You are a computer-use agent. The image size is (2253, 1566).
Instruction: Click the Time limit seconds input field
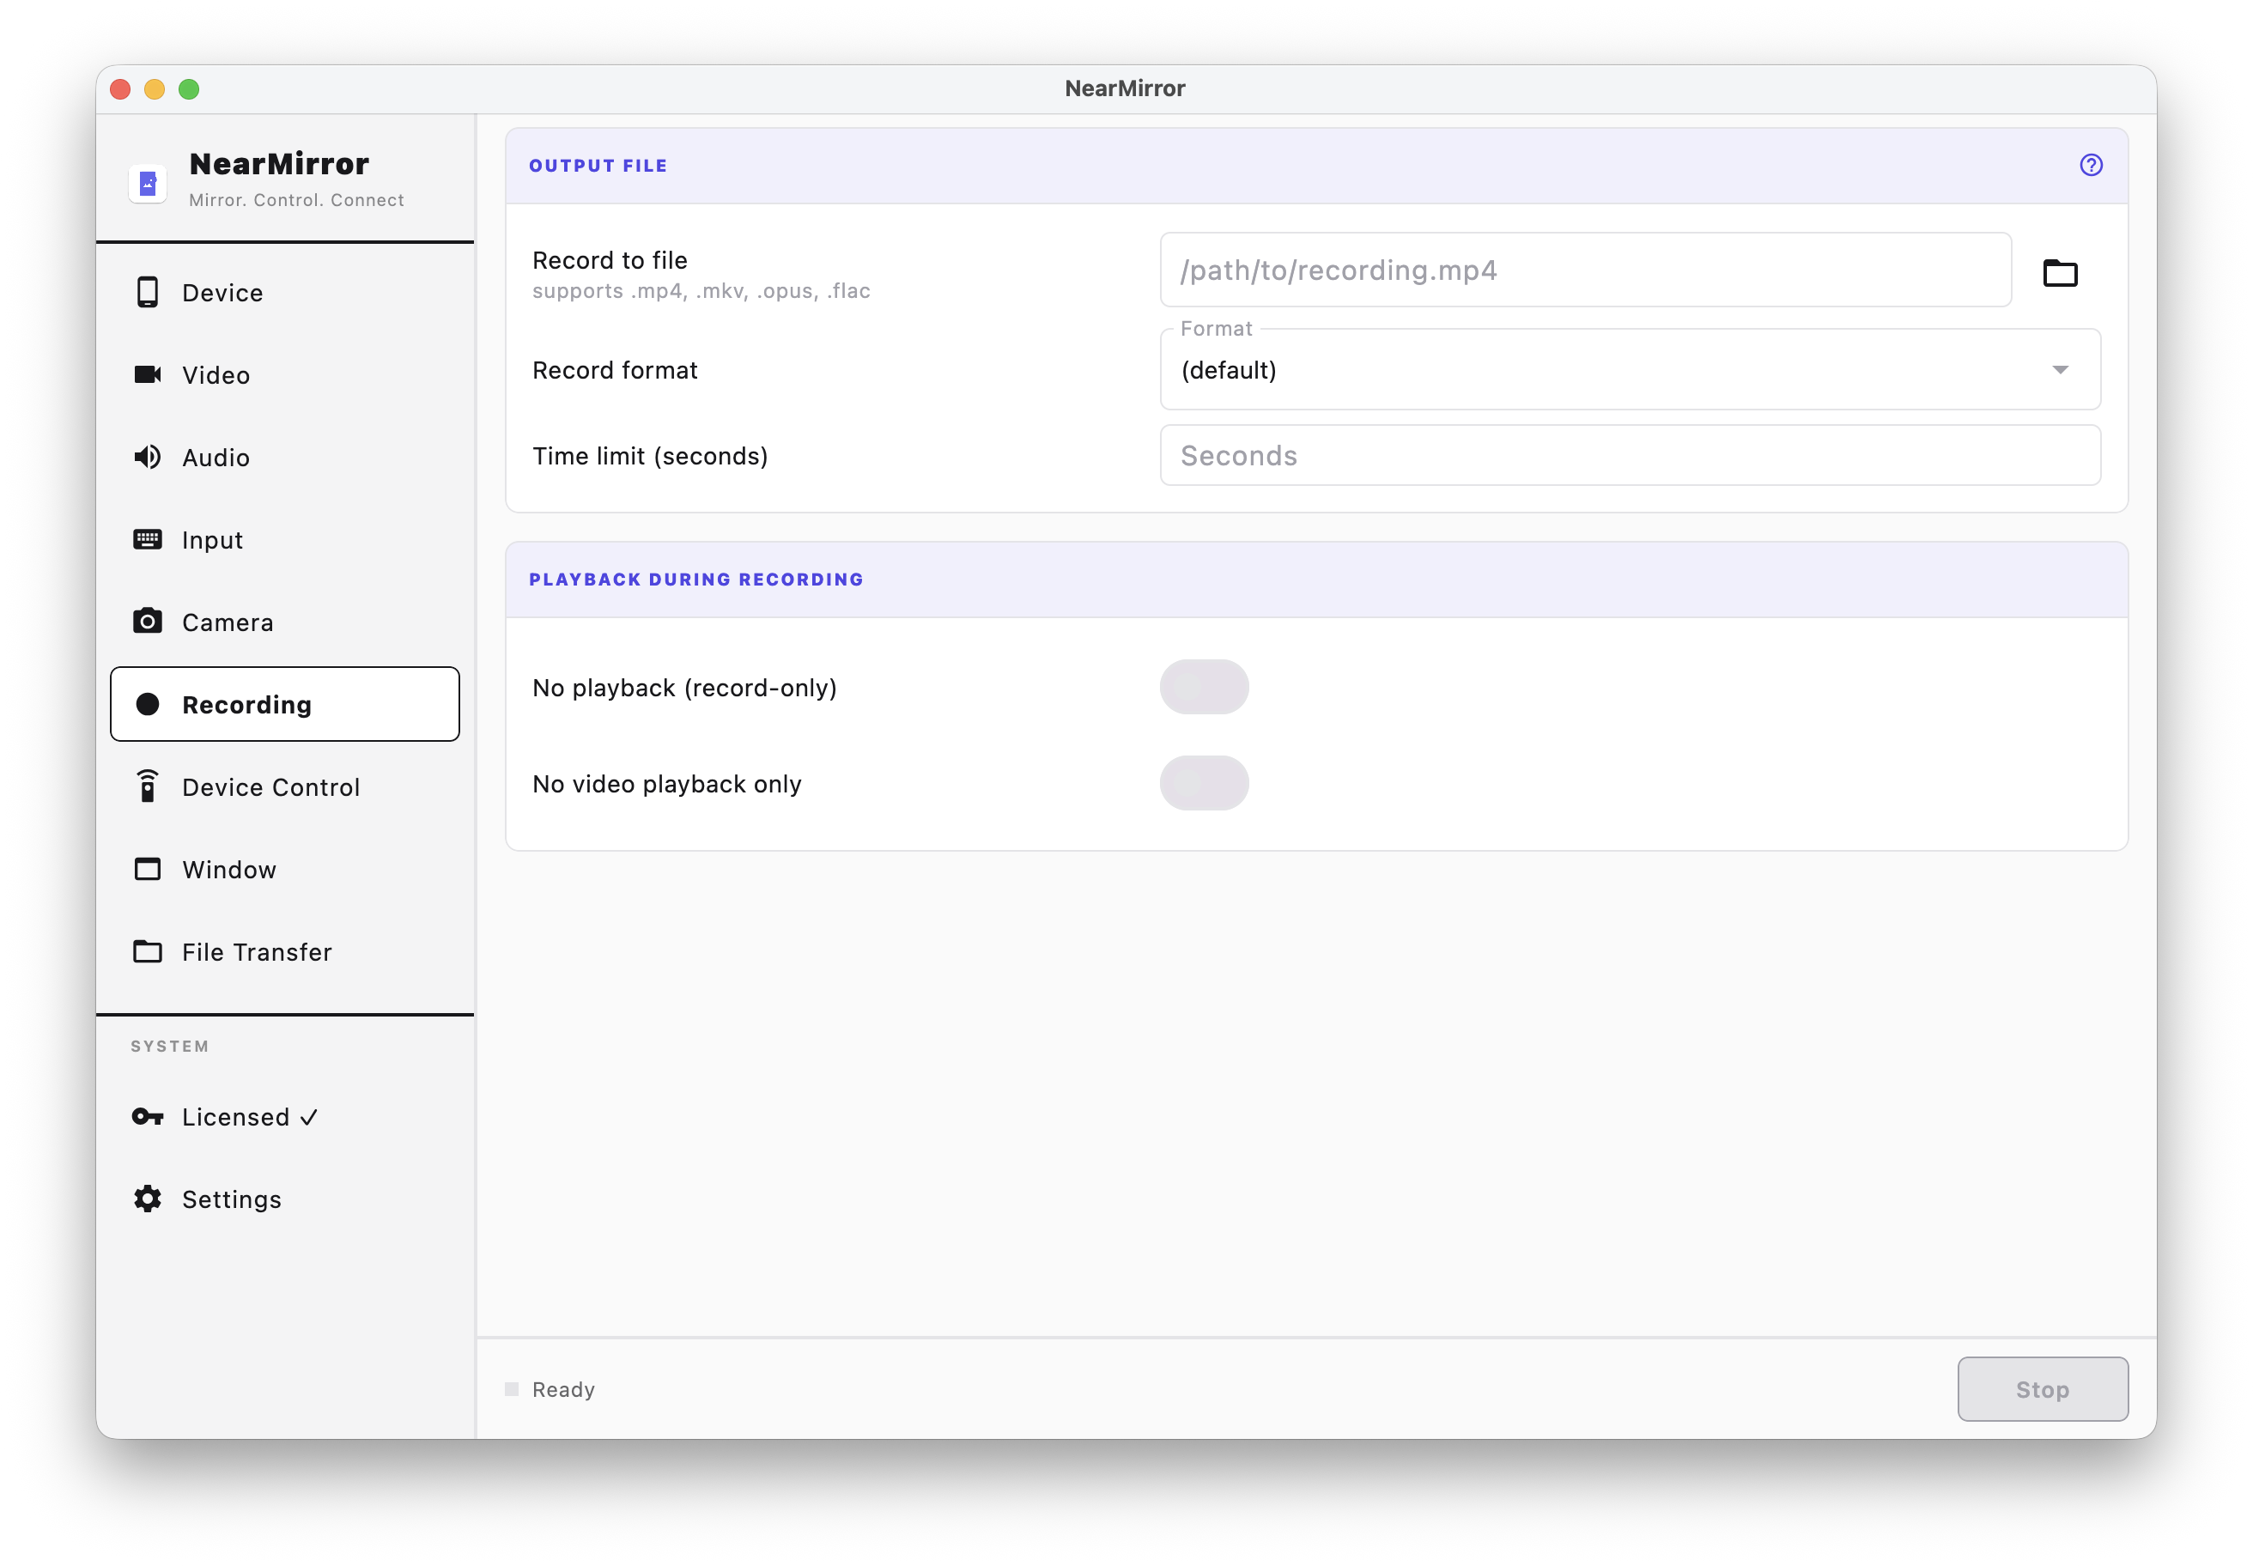pyautogui.click(x=1629, y=455)
